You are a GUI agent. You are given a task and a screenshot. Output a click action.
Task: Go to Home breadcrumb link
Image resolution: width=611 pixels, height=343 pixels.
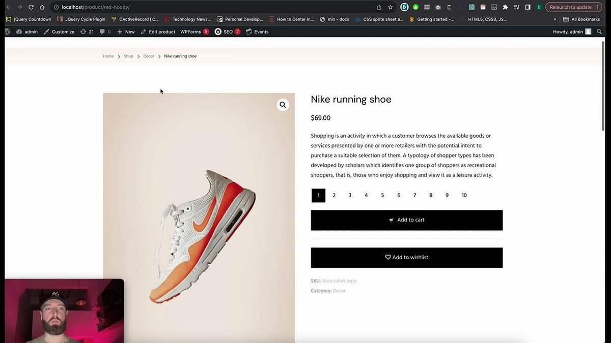108,56
